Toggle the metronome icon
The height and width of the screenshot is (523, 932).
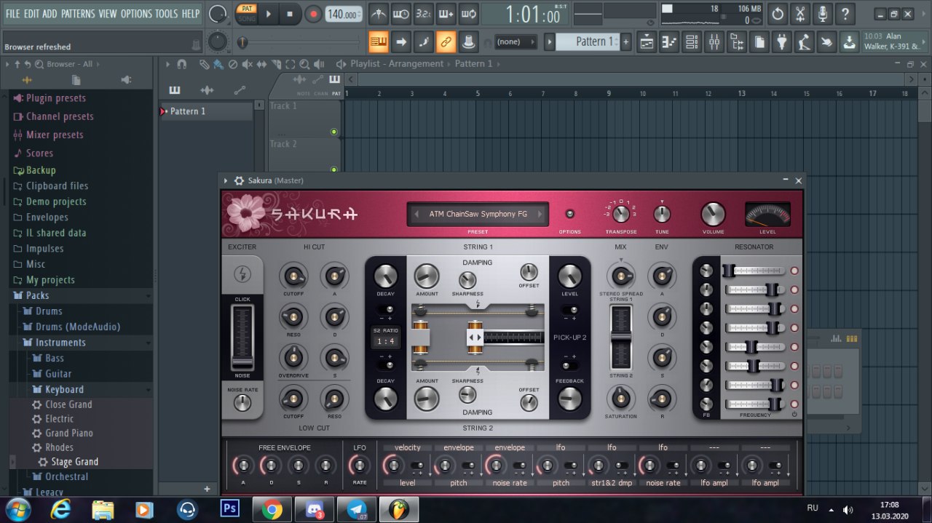click(378, 13)
